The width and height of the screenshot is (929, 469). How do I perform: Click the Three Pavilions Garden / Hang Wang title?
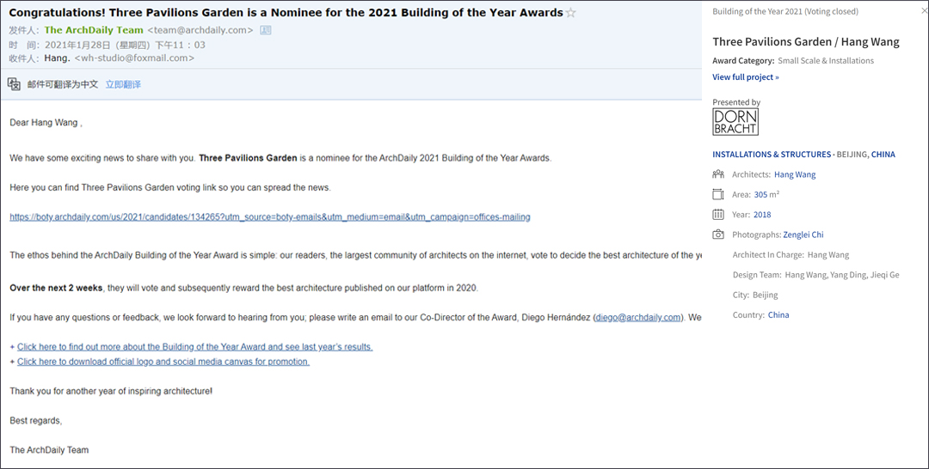click(806, 42)
